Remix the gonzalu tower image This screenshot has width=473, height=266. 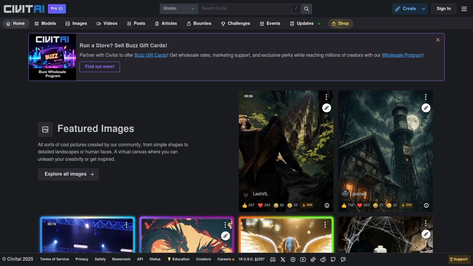point(426,108)
